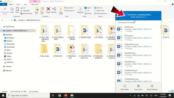Click the WEEK 4 IWAR link under ADAN.docx
This screenshot has height=98, width=174.
click(142, 29)
